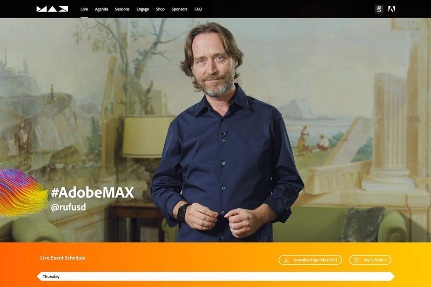Open the FAQ page
This screenshot has width=431, height=287.
coord(198,9)
